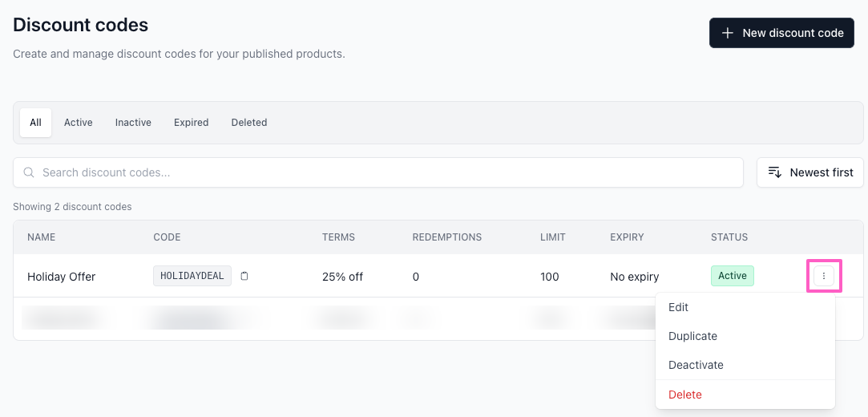Select the Inactive filter tab

coord(133,123)
